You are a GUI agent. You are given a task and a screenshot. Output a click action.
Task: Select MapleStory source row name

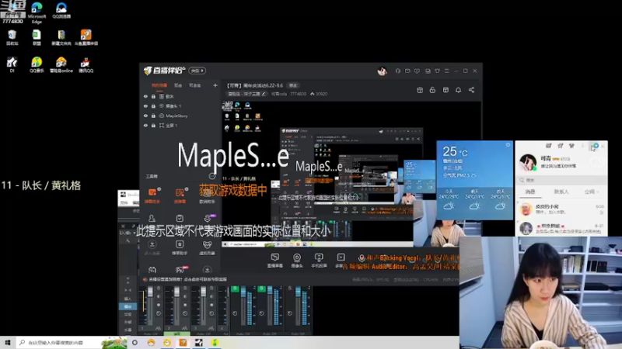click(176, 116)
